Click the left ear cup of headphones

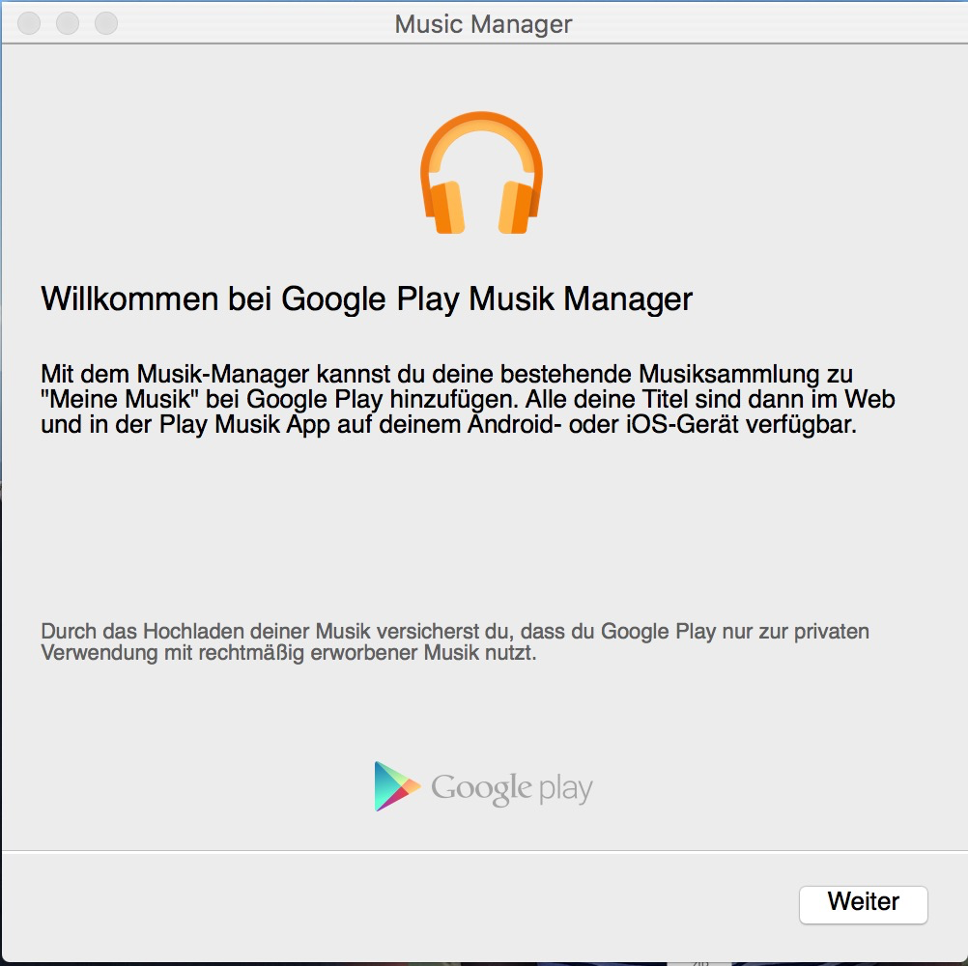[x=445, y=208]
